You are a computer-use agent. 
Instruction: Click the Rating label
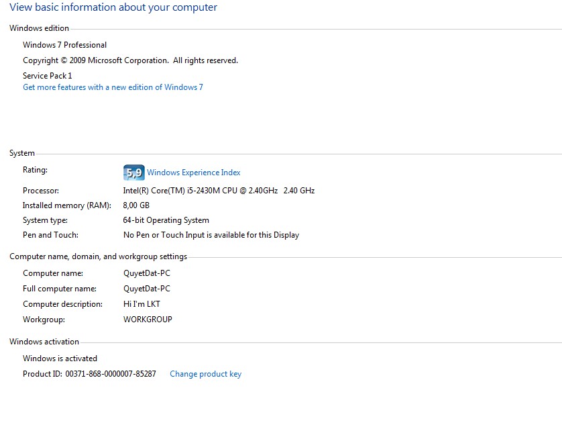[35, 170]
